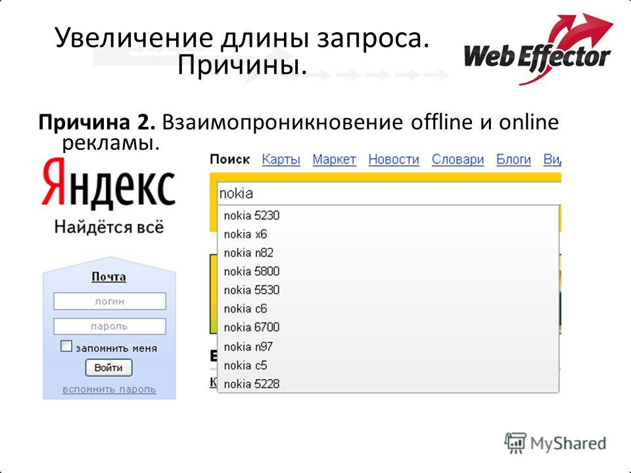The height and width of the screenshot is (473, 631).
Task: Choose suggestion nokia c6
Action: click(388, 309)
